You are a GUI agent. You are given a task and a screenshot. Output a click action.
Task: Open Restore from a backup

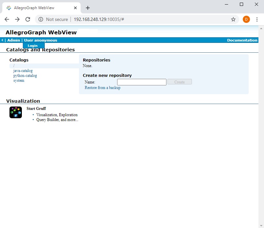coord(103,88)
